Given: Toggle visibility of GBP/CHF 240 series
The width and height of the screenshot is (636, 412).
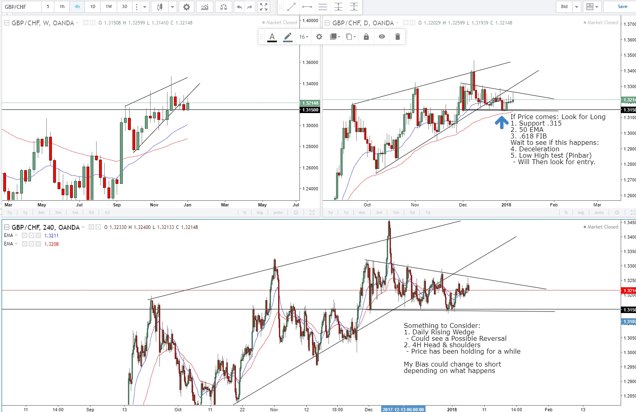Looking at the screenshot, I should coord(91,227).
